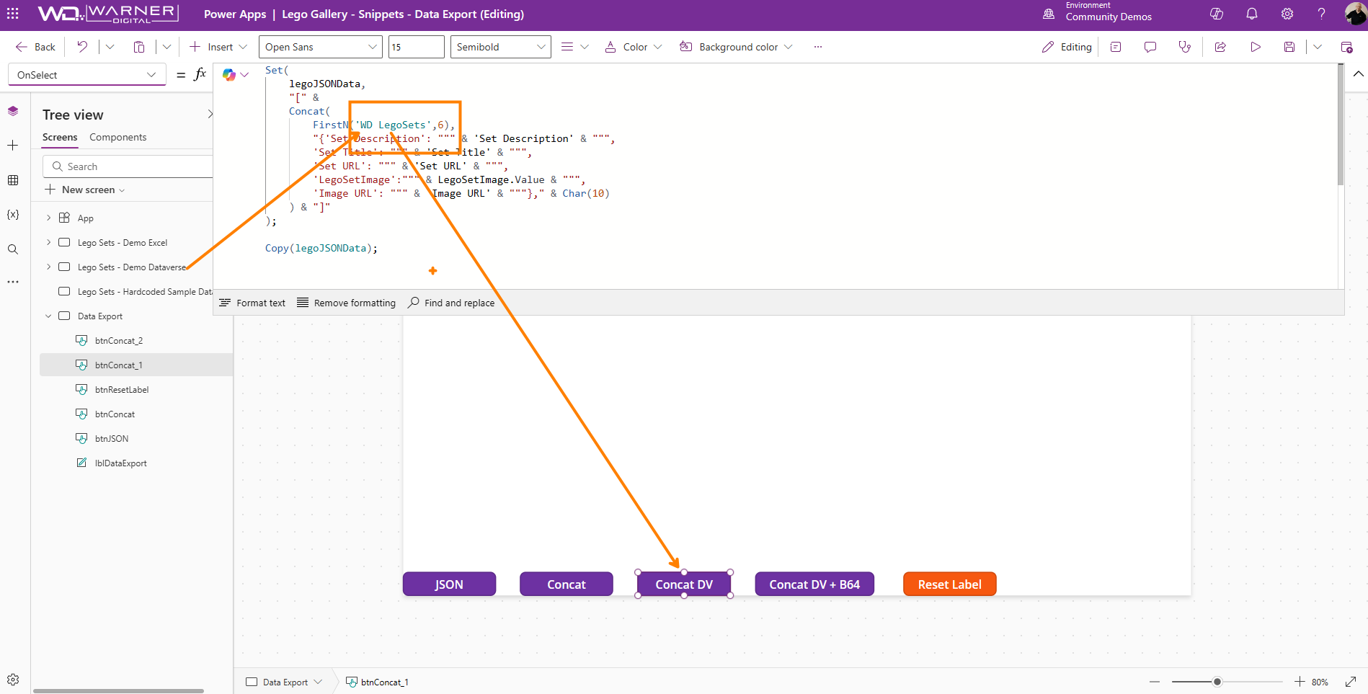Open the Copilot formula assist dropdown

pos(235,74)
